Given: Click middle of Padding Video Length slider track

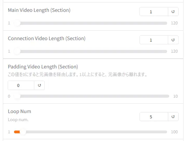Looking at the screenshot, I should (92, 96).
